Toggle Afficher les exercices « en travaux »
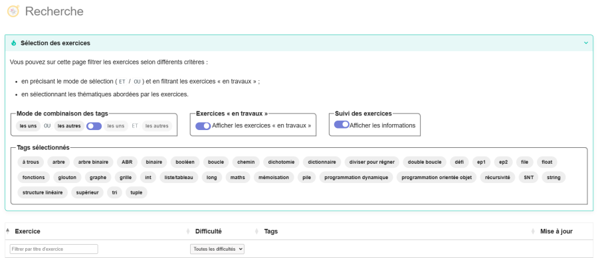Image resolution: width=598 pixels, height=258 pixels. (203, 126)
